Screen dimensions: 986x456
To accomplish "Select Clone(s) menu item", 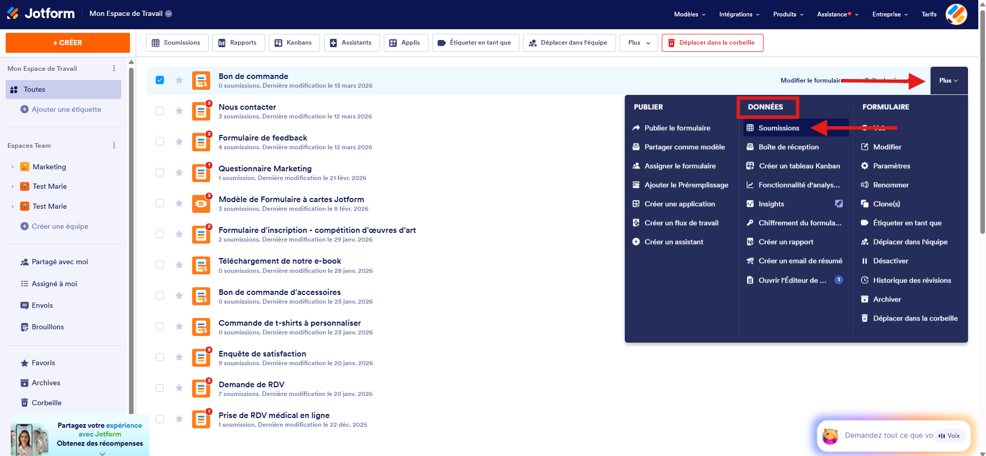I will tap(881, 204).
